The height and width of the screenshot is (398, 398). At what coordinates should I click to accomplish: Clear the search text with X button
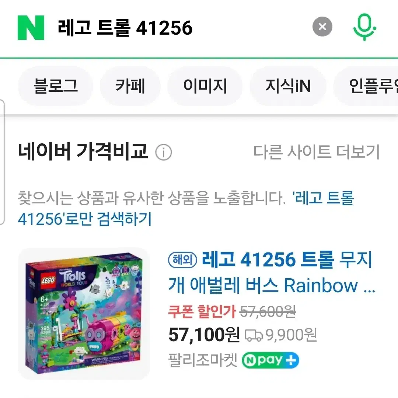(322, 27)
